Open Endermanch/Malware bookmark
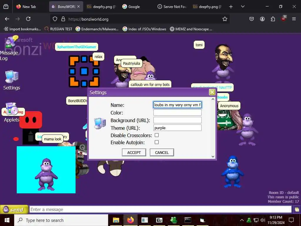The image size is (301, 226). pos(97,29)
